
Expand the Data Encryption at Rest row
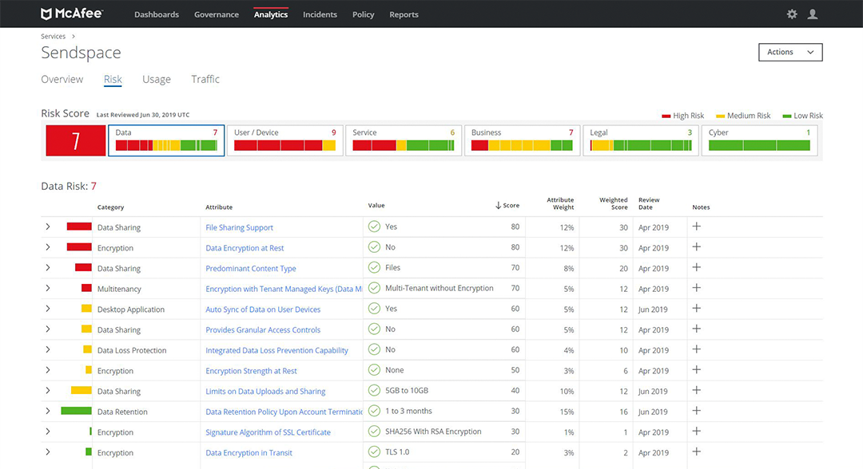point(48,247)
